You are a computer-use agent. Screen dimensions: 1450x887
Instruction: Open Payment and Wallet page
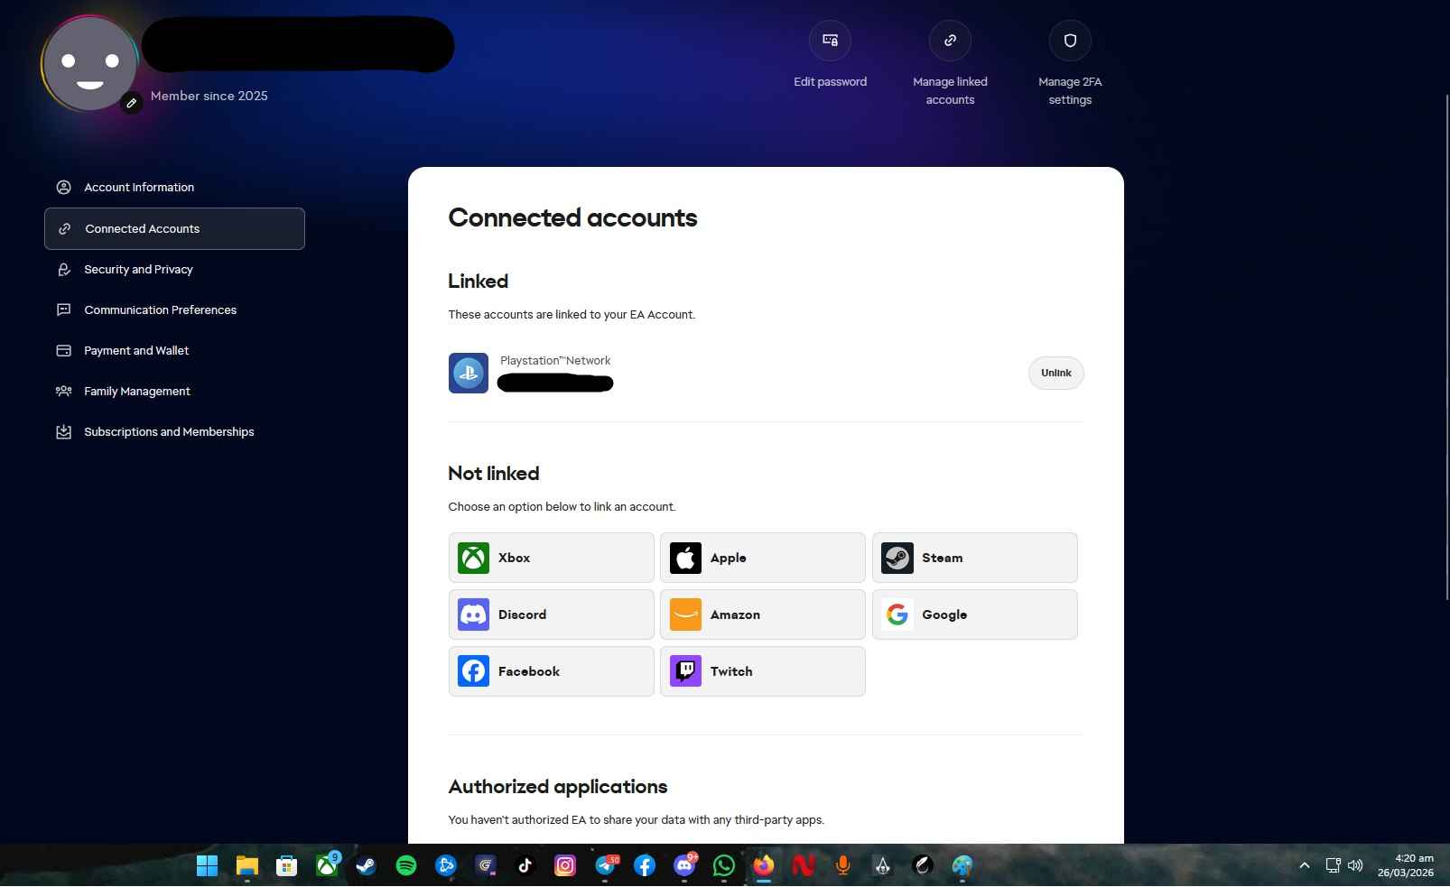click(136, 351)
